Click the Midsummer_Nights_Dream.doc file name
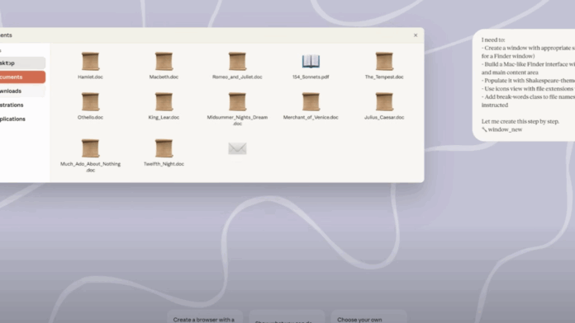Viewport: 575px width, 323px height. 237,120
